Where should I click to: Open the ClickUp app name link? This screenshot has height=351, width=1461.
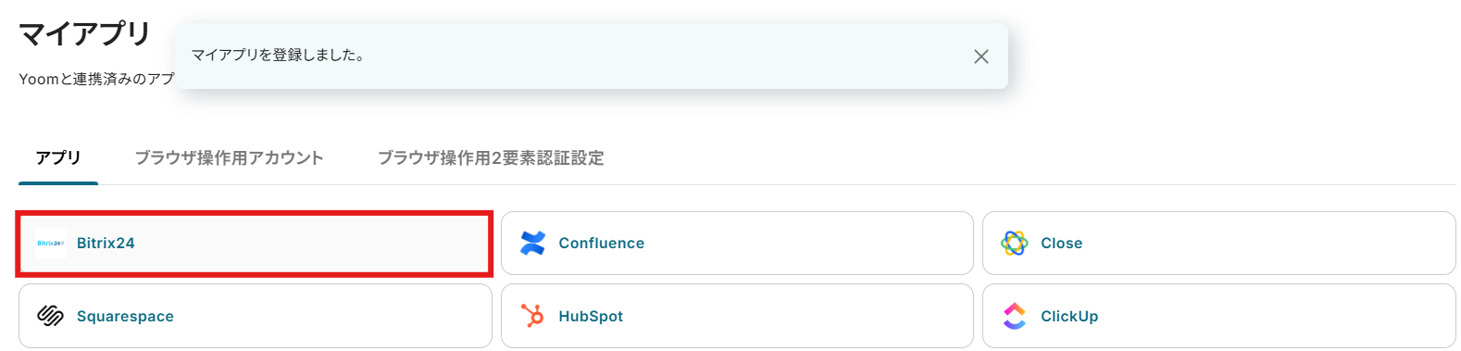(1069, 317)
